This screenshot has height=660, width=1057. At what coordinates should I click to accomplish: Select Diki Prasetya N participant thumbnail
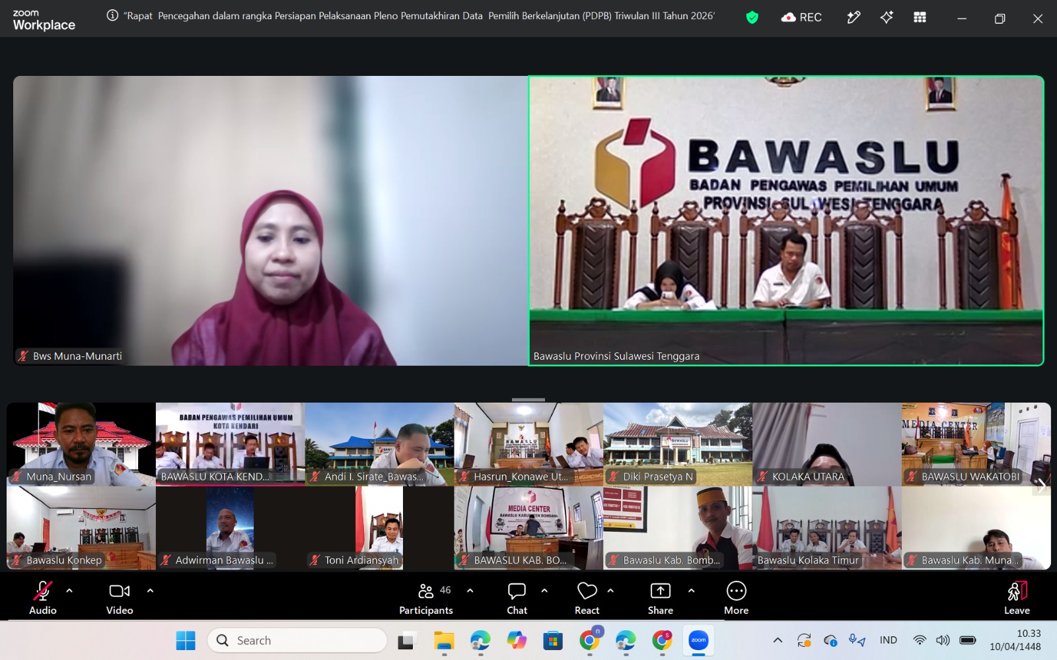678,444
